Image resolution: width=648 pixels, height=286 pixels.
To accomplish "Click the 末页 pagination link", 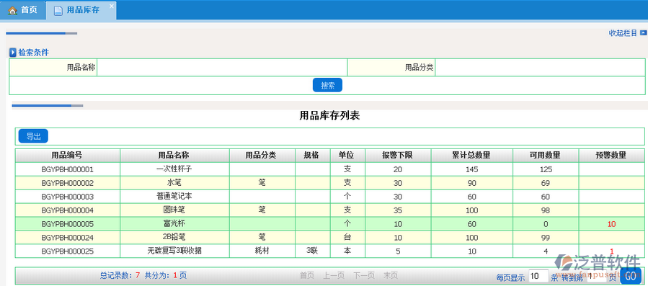I will [x=391, y=275].
